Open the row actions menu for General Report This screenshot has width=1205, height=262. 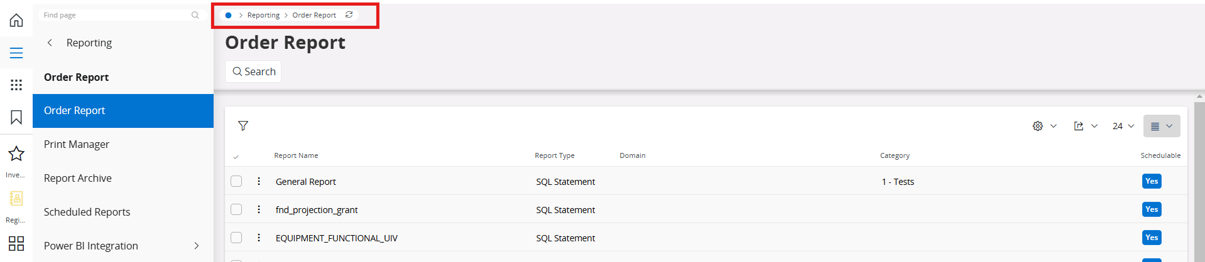[x=259, y=181]
